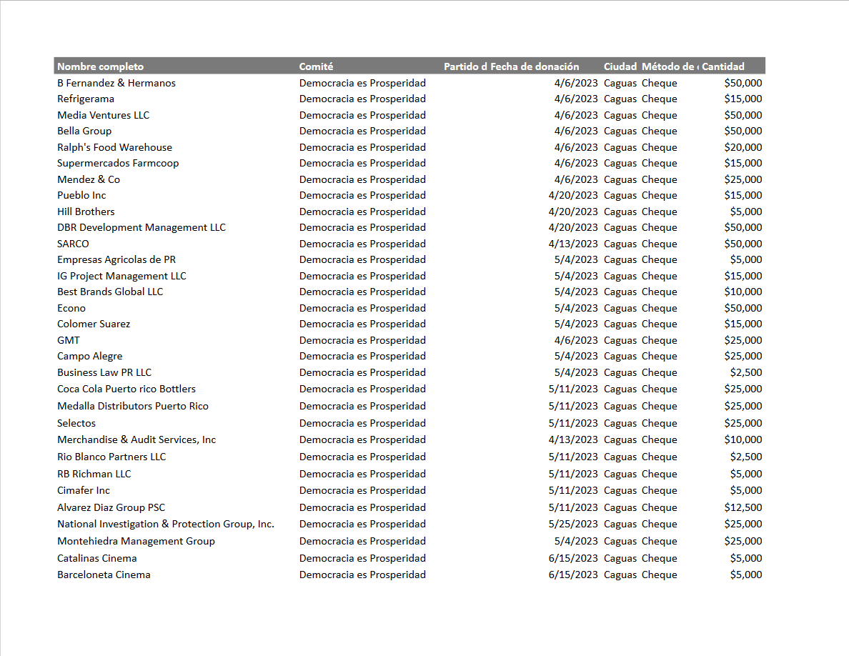Select 'Caguas' in the GMT row
Viewport: 849px width, 656px height.
click(x=620, y=340)
